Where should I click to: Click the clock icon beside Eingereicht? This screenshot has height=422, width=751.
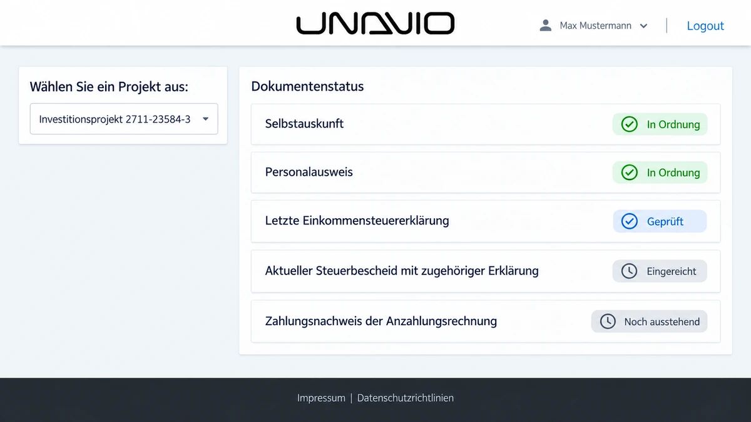[x=629, y=271]
